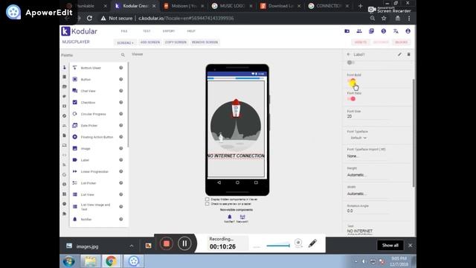
Task: Open the Screen2 screen dropdown
Action: (x=125, y=42)
